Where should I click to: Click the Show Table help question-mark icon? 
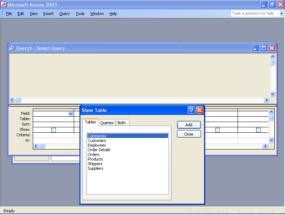coord(191,110)
